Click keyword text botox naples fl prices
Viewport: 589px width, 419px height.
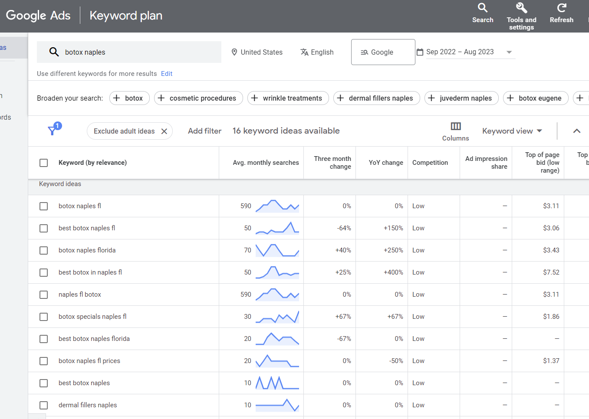tap(89, 361)
